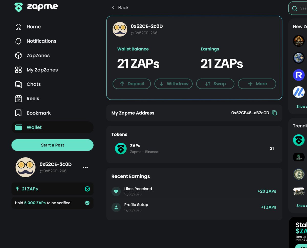Click the Profile Setup earnings entry
The image size is (307, 248).
click(x=194, y=207)
